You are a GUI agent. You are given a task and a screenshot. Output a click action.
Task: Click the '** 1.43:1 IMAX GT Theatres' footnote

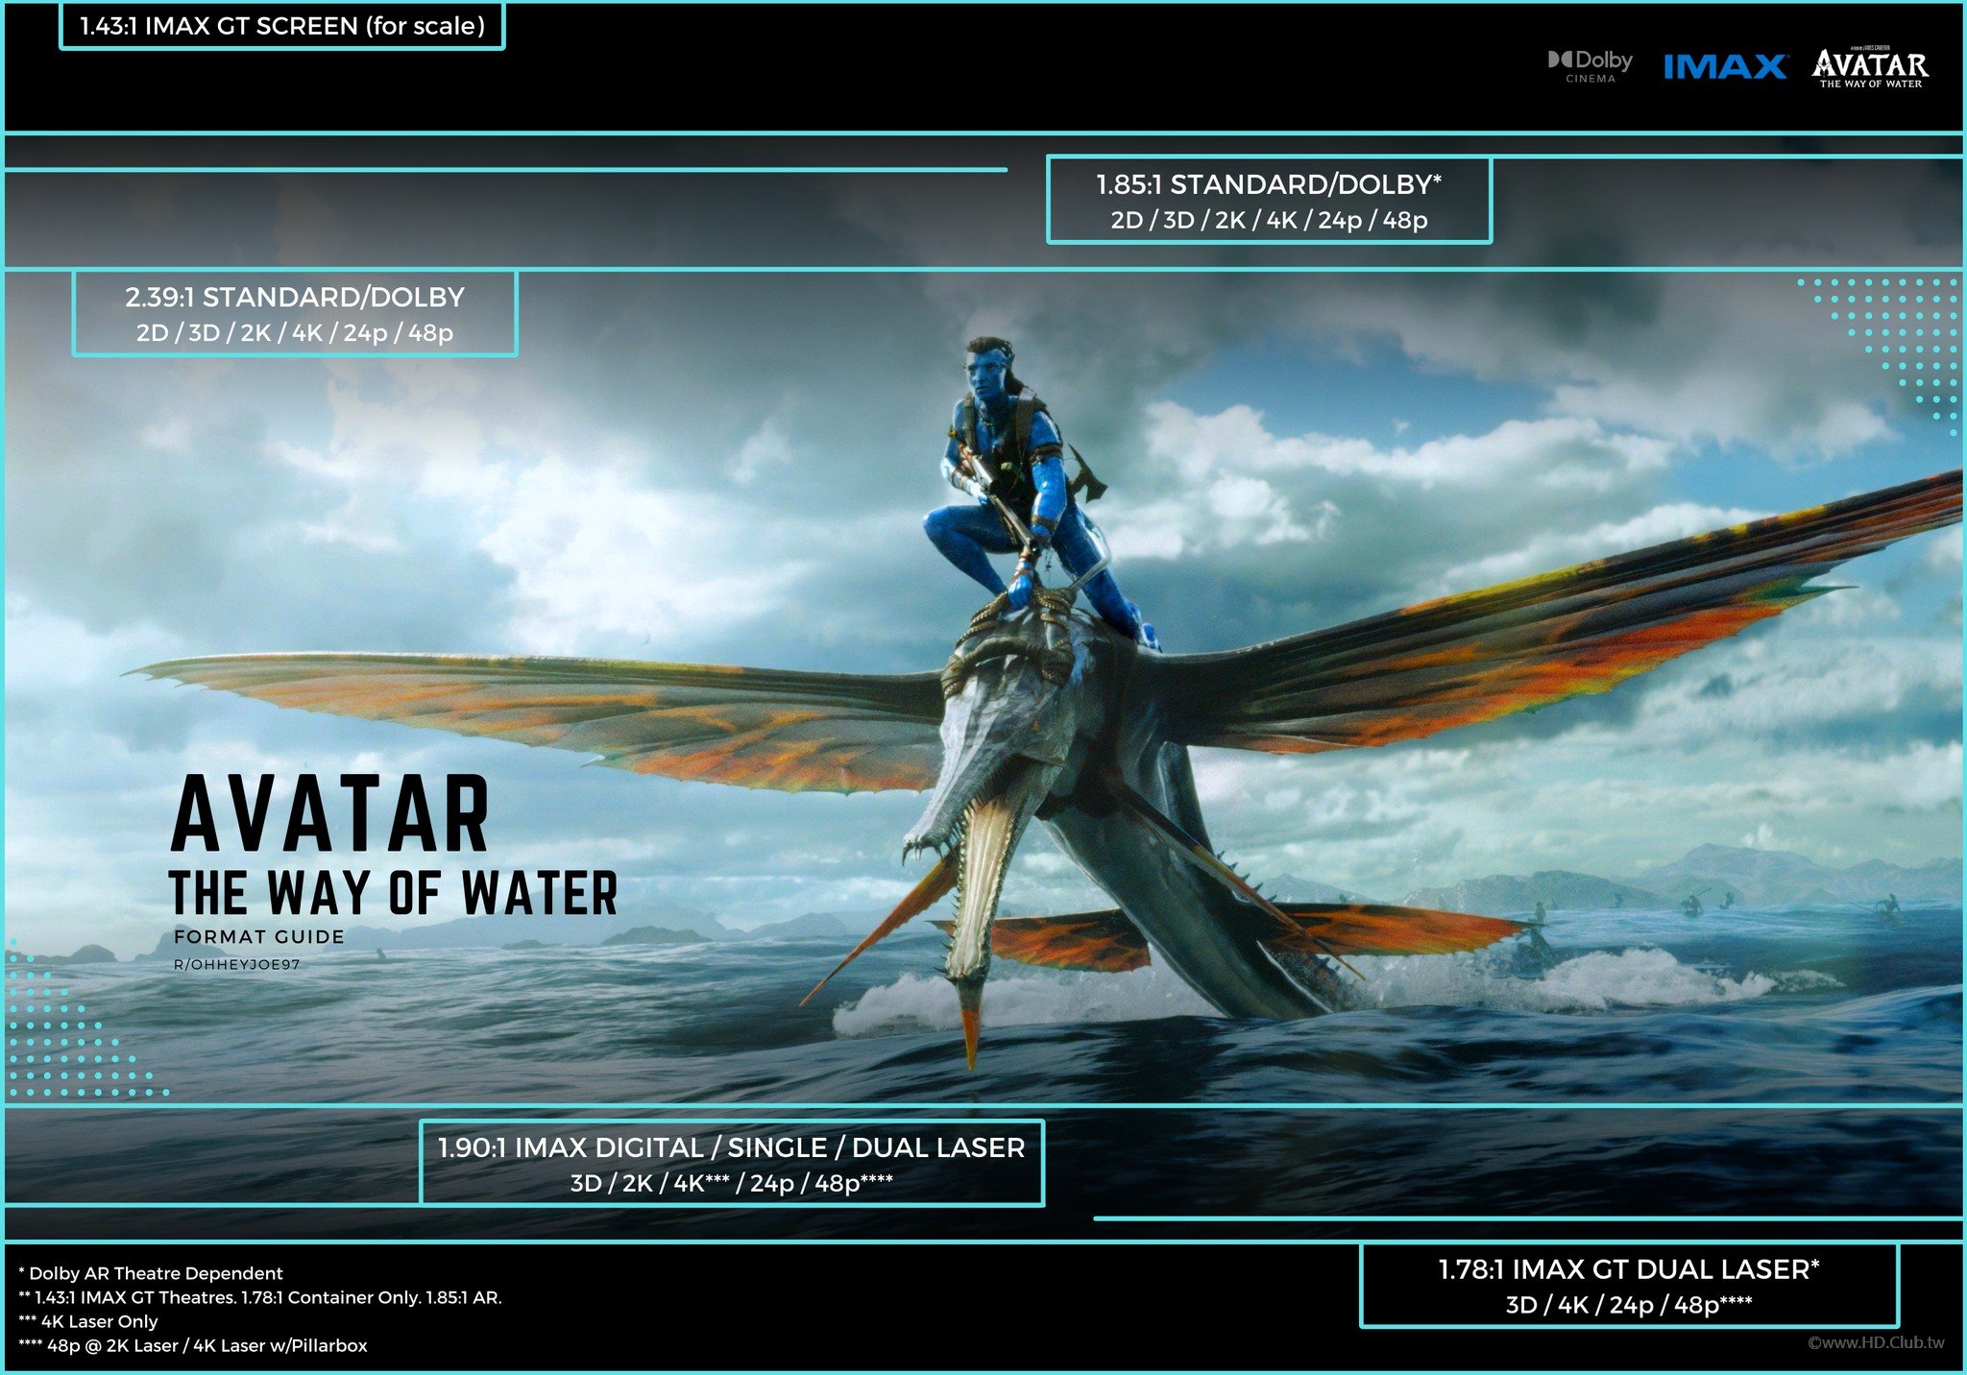(260, 1297)
